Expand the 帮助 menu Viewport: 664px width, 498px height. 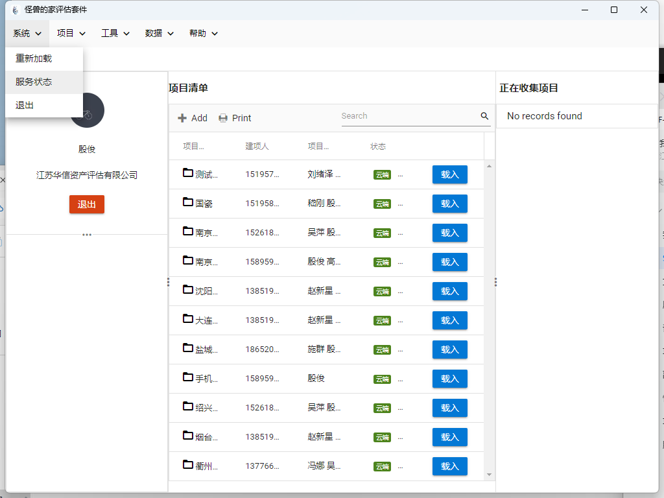(x=203, y=34)
